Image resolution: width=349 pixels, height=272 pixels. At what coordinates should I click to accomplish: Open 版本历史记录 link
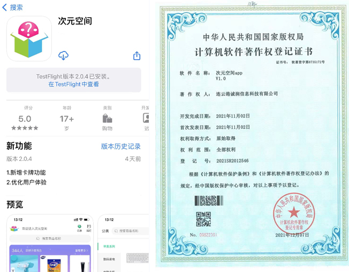pyautogui.click(x=121, y=146)
